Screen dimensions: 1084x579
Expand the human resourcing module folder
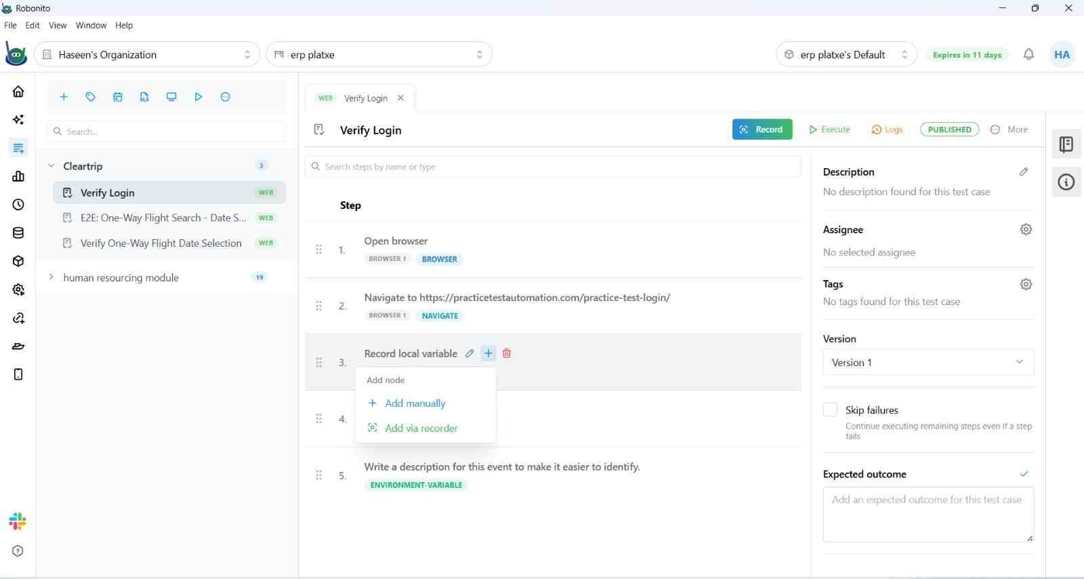point(51,277)
